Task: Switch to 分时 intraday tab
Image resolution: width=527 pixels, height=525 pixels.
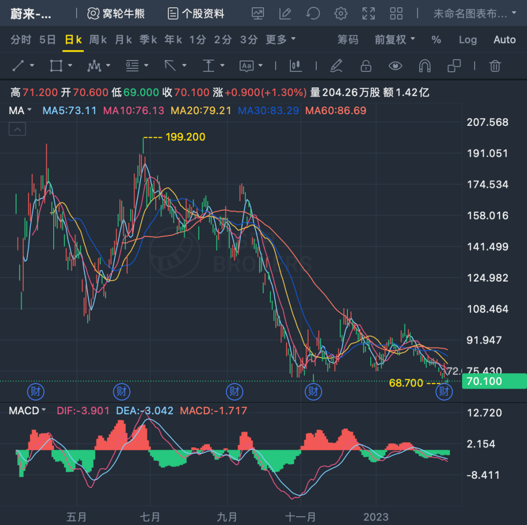Action: (21, 40)
